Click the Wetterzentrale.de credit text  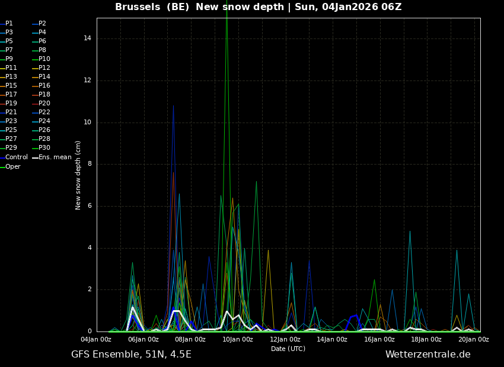(x=428, y=355)
